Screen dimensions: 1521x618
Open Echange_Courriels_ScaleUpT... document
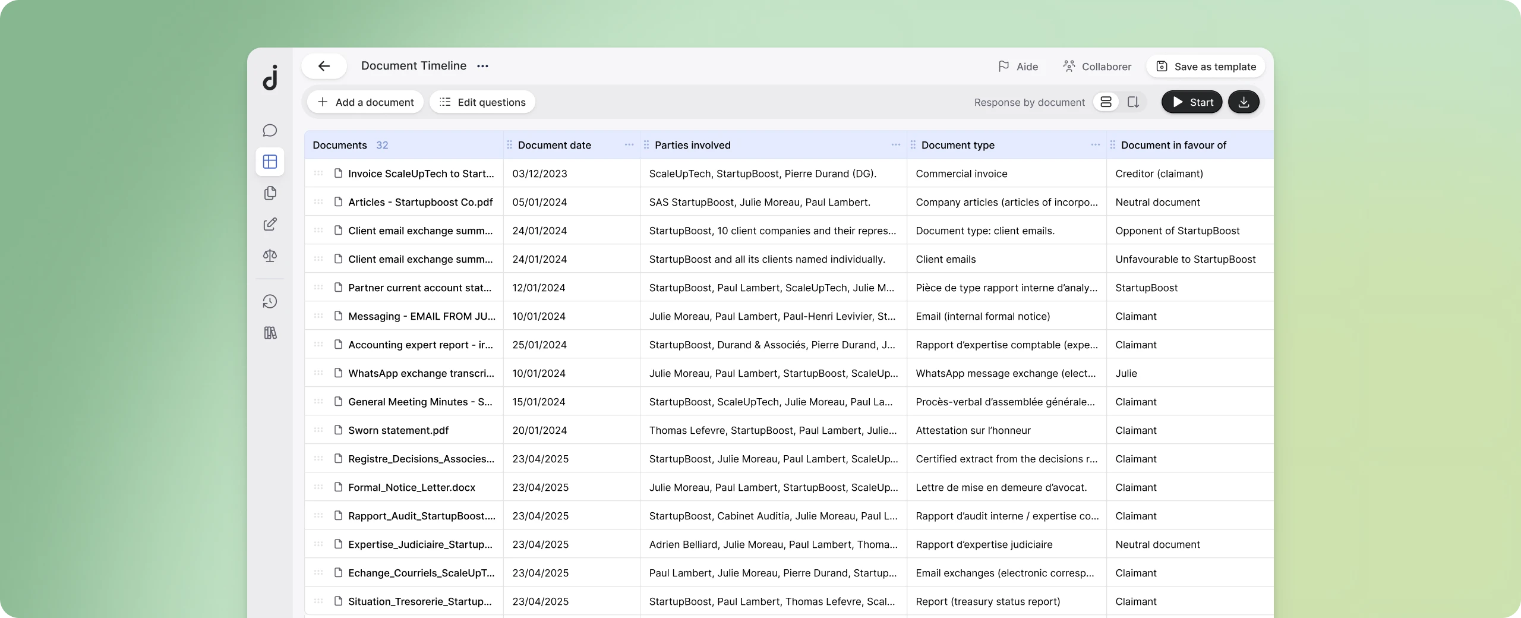point(421,573)
